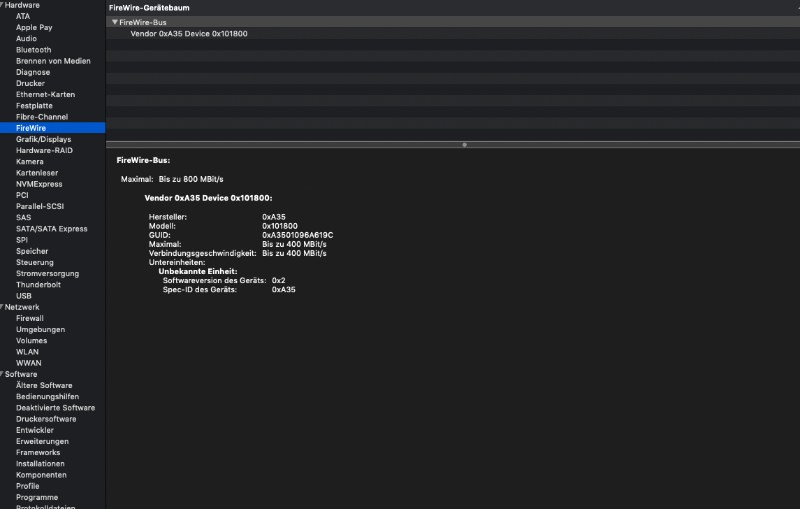Viewport: 800px width, 509px height.
Task: Show the Erweiterungen software list
Action: point(43,441)
